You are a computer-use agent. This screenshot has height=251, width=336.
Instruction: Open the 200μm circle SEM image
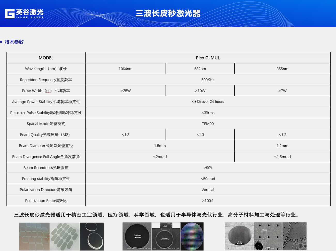click(137, 236)
